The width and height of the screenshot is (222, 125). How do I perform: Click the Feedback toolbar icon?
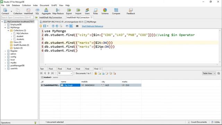click(x=131, y=11)
